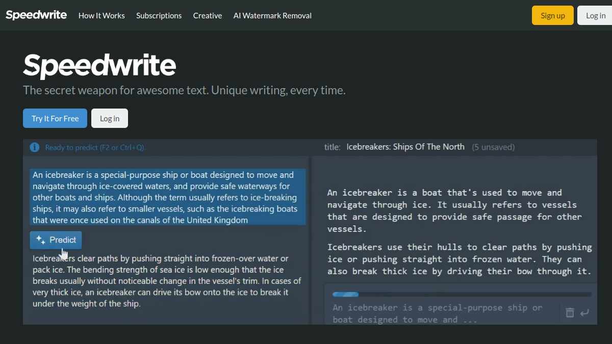
Task: Click '(5 unsaved)' indicator text
Action: pos(493,147)
